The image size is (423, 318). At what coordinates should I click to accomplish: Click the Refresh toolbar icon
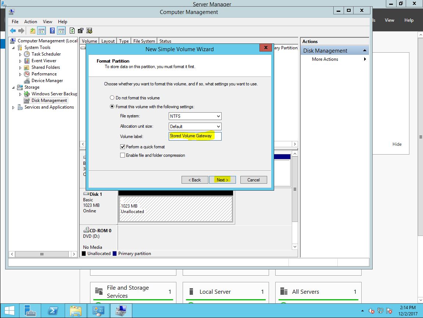click(x=72, y=31)
